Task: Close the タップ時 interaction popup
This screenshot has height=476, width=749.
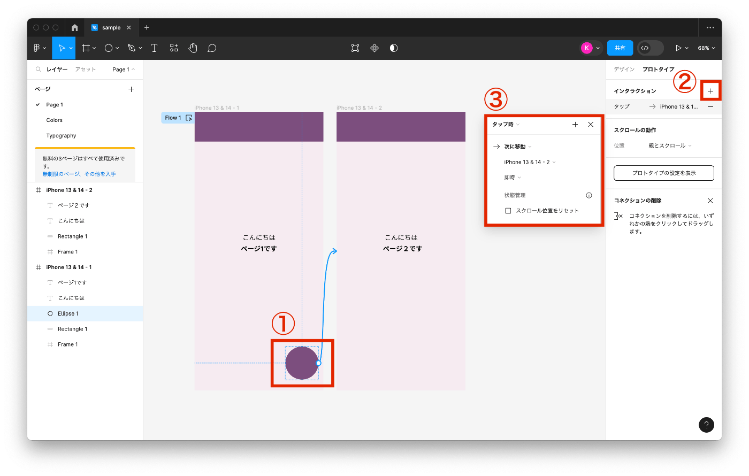Action: (591, 125)
